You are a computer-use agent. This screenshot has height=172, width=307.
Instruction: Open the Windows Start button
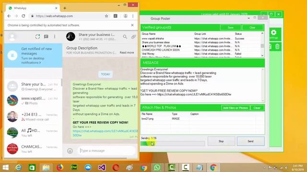click(x=5, y=168)
